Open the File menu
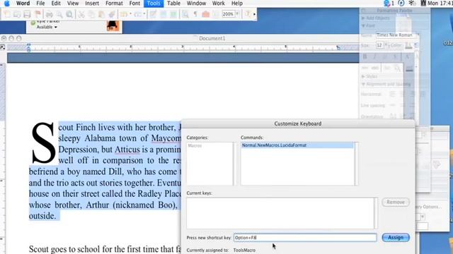Screen dimensions: 453x254 point(40,4)
